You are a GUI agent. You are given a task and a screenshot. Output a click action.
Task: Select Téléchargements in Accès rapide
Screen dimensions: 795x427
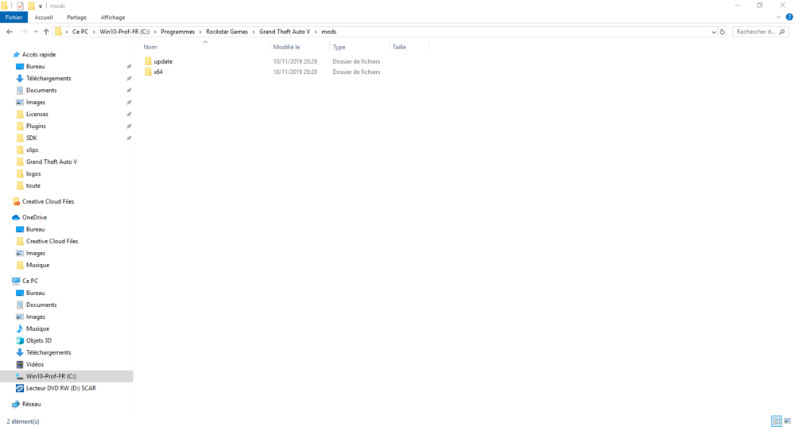coord(48,79)
